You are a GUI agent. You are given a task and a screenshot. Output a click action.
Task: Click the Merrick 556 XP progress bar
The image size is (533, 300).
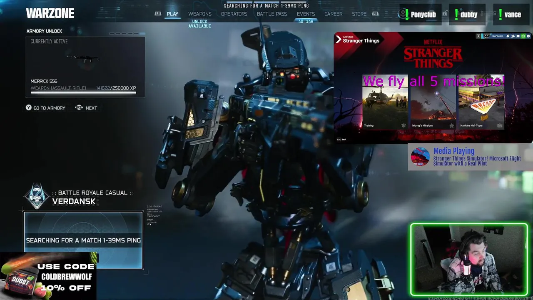tap(83, 92)
